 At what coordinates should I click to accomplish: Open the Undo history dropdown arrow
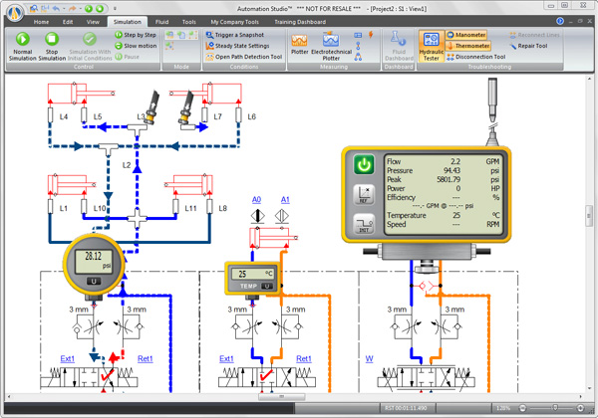click(64, 8)
